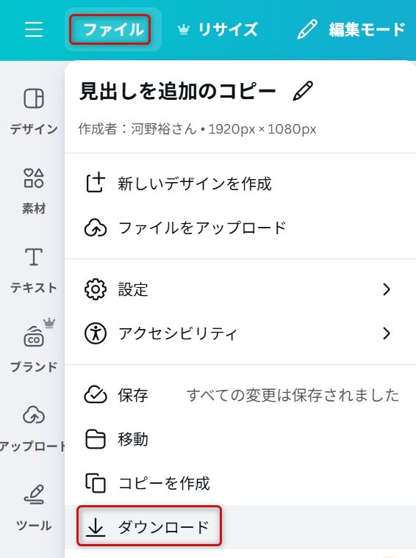Click the ファイル menu in the top bar
This screenshot has height=558, width=416.
[113, 29]
